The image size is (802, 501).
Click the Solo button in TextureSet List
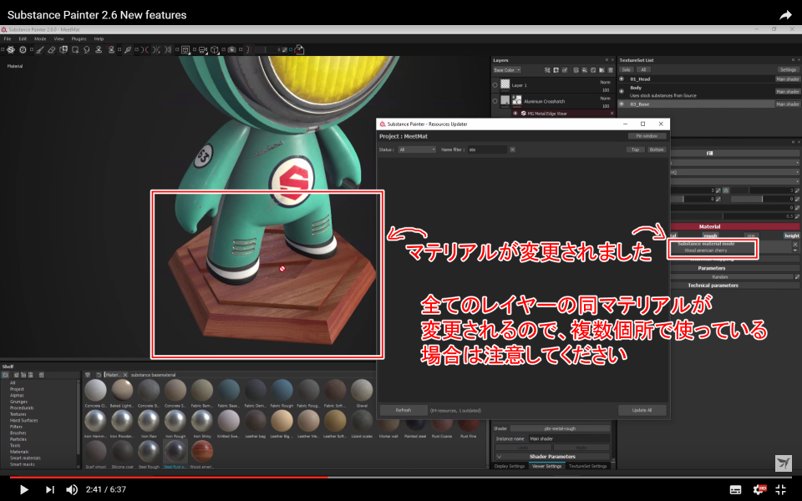click(x=627, y=70)
